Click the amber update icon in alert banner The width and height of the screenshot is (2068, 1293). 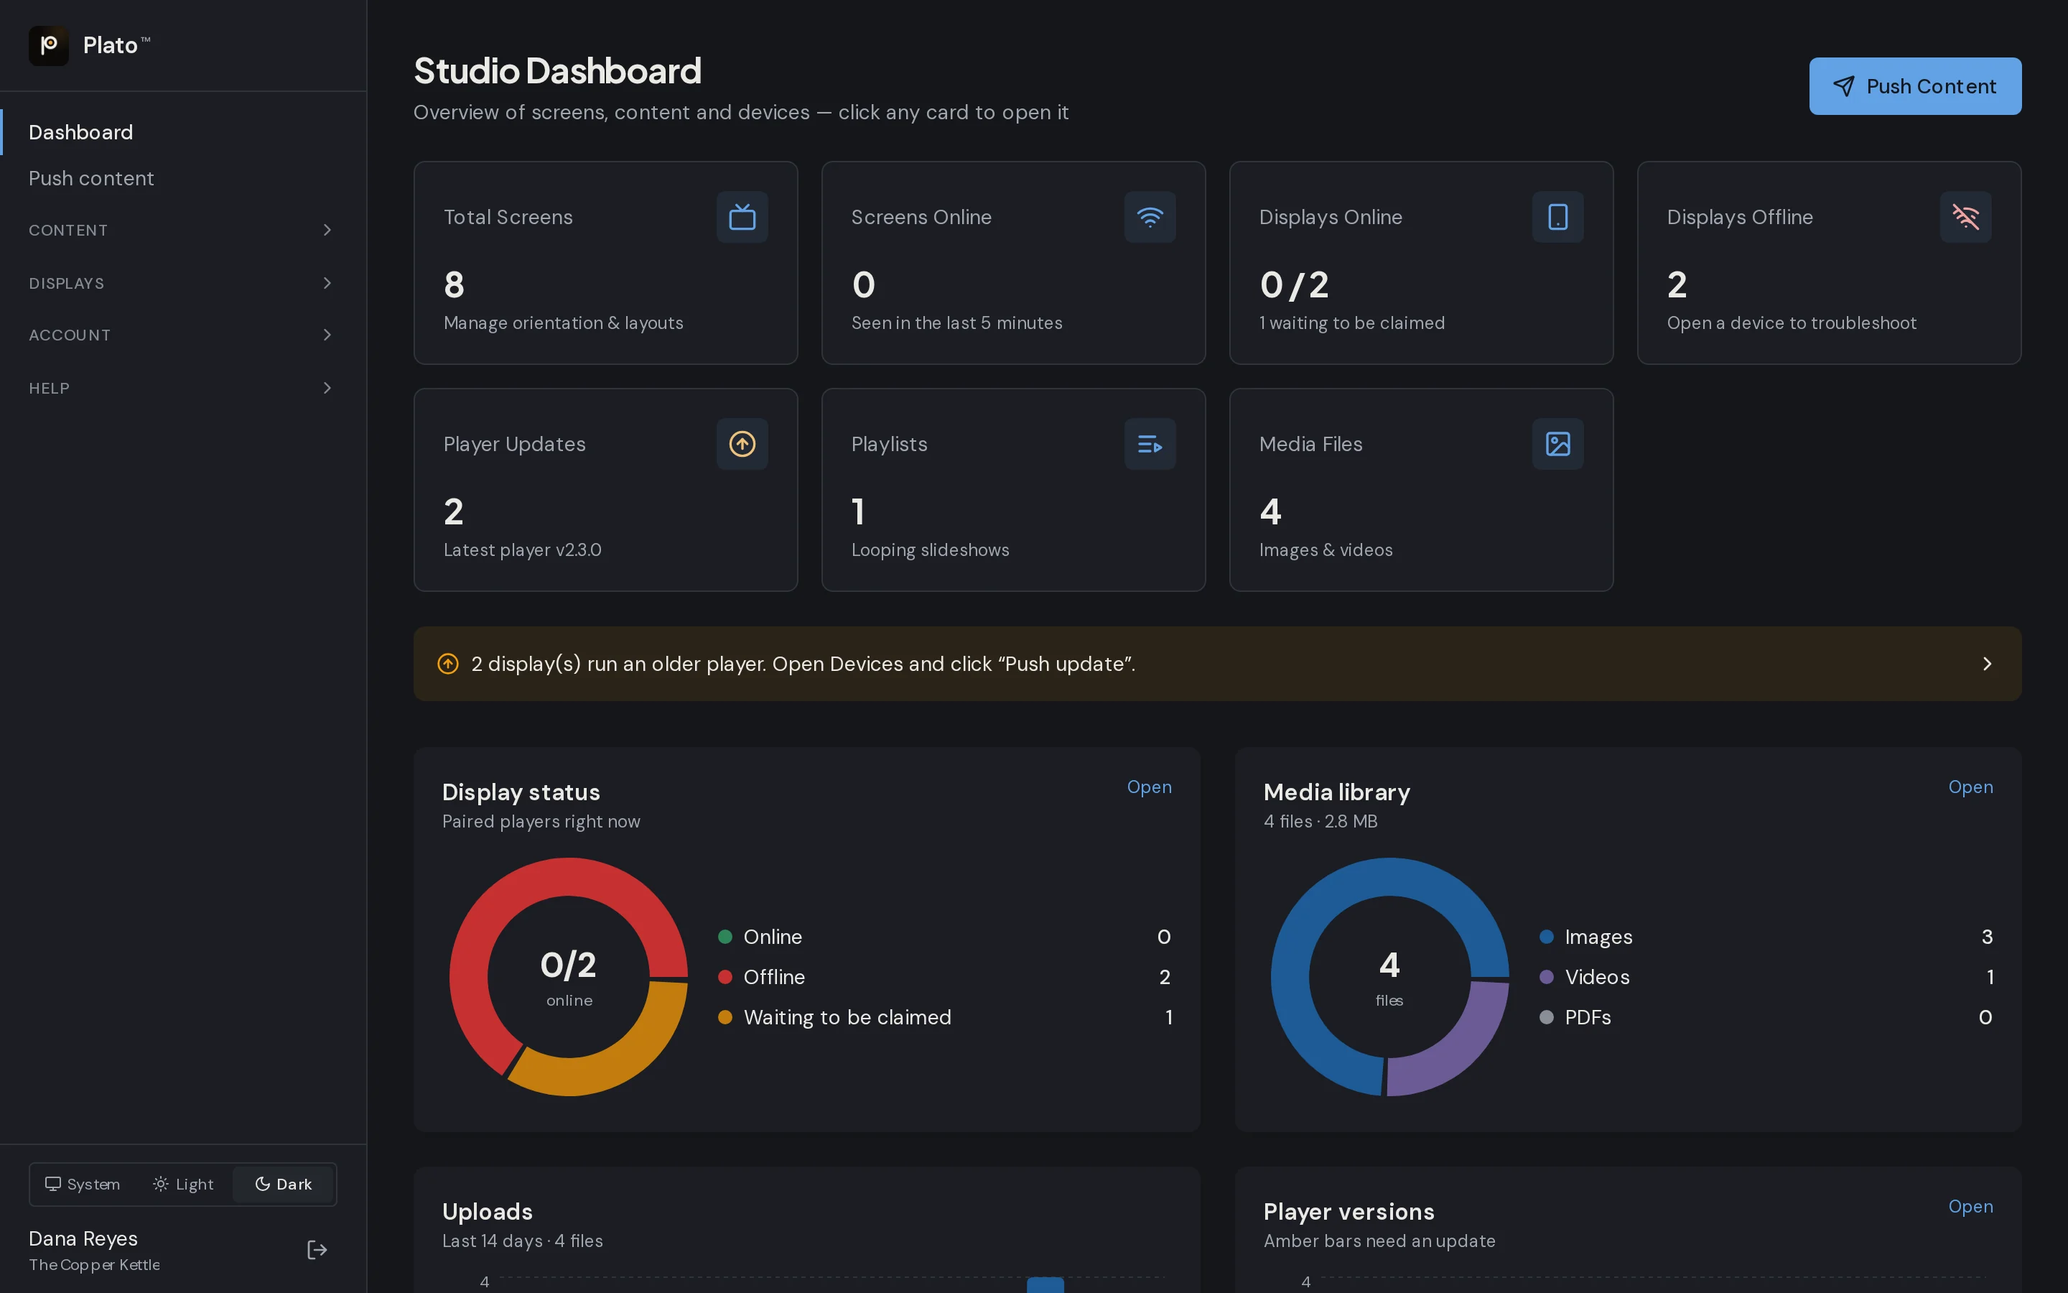point(448,664)
